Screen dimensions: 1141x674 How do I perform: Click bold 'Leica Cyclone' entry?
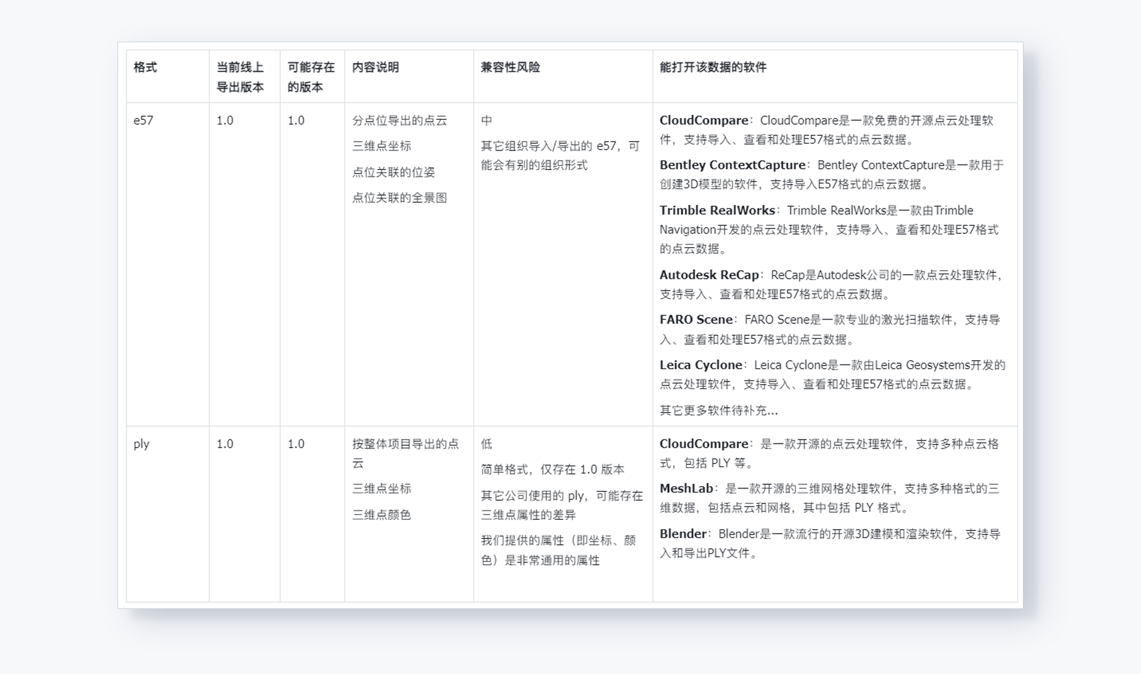click(701, 365)
